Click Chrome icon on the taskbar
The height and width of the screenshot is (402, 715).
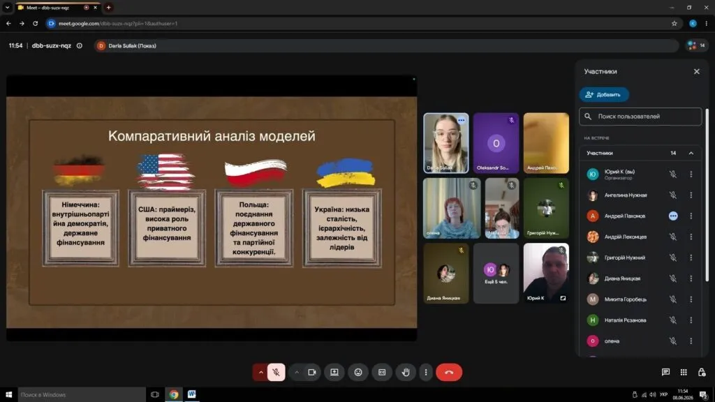point(174,394)
